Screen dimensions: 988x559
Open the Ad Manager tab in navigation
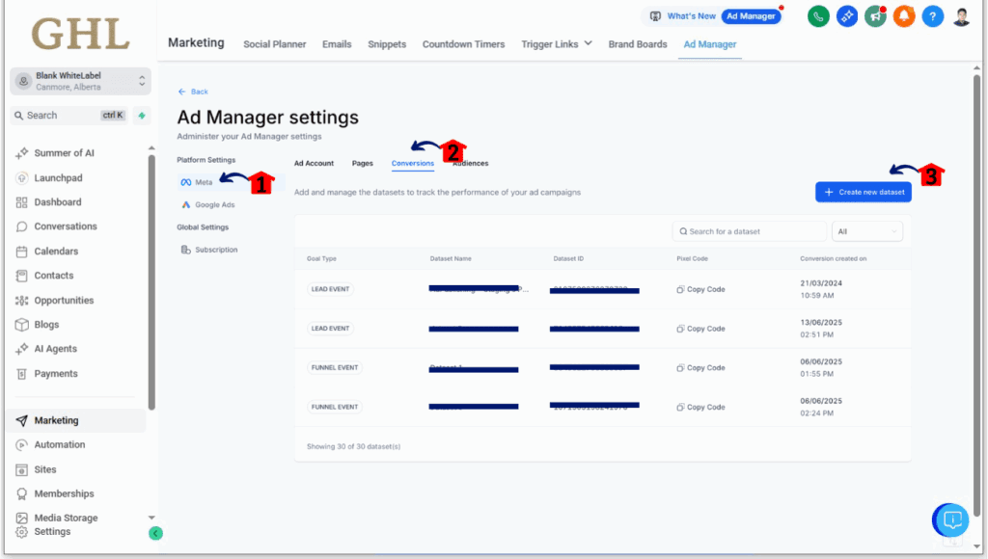710,44
